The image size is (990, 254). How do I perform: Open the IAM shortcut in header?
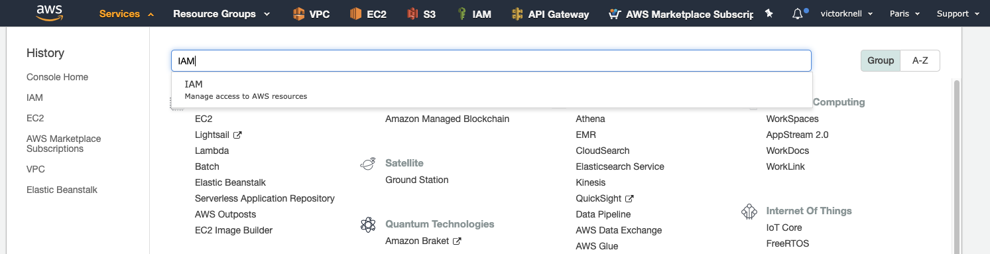pyautogui.click(x=473, y=14)
